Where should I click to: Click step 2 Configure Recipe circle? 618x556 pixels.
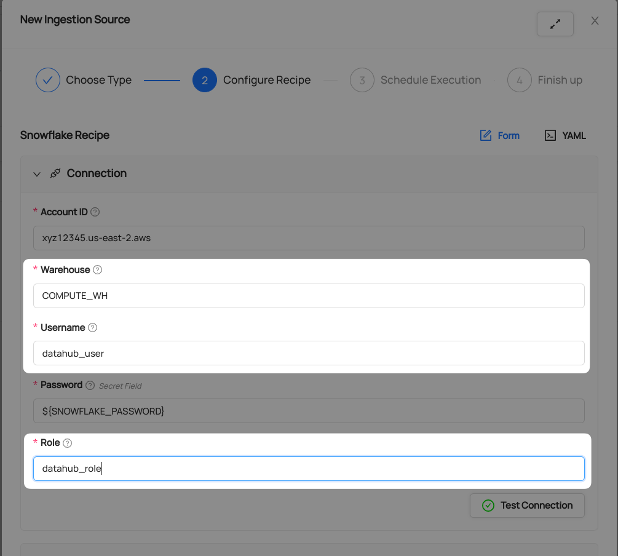tap(205, 80)
